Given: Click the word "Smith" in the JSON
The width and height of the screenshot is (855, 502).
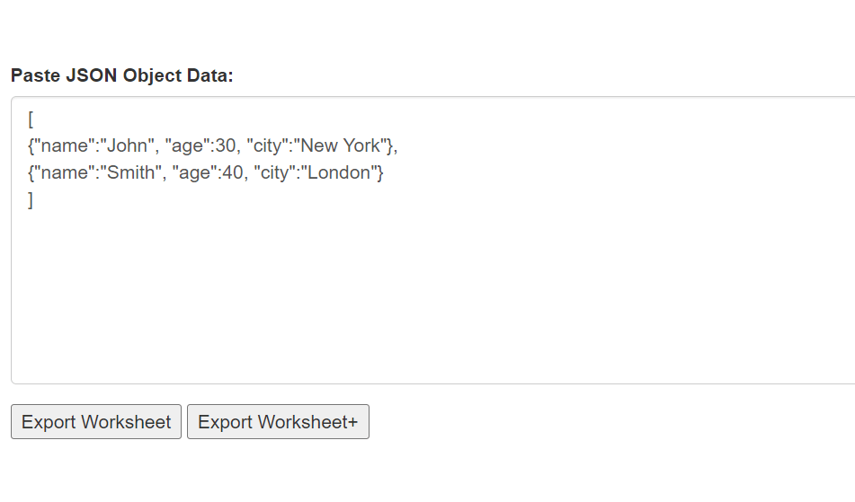Looking at the screenshot, I should [x=131, y=172].
